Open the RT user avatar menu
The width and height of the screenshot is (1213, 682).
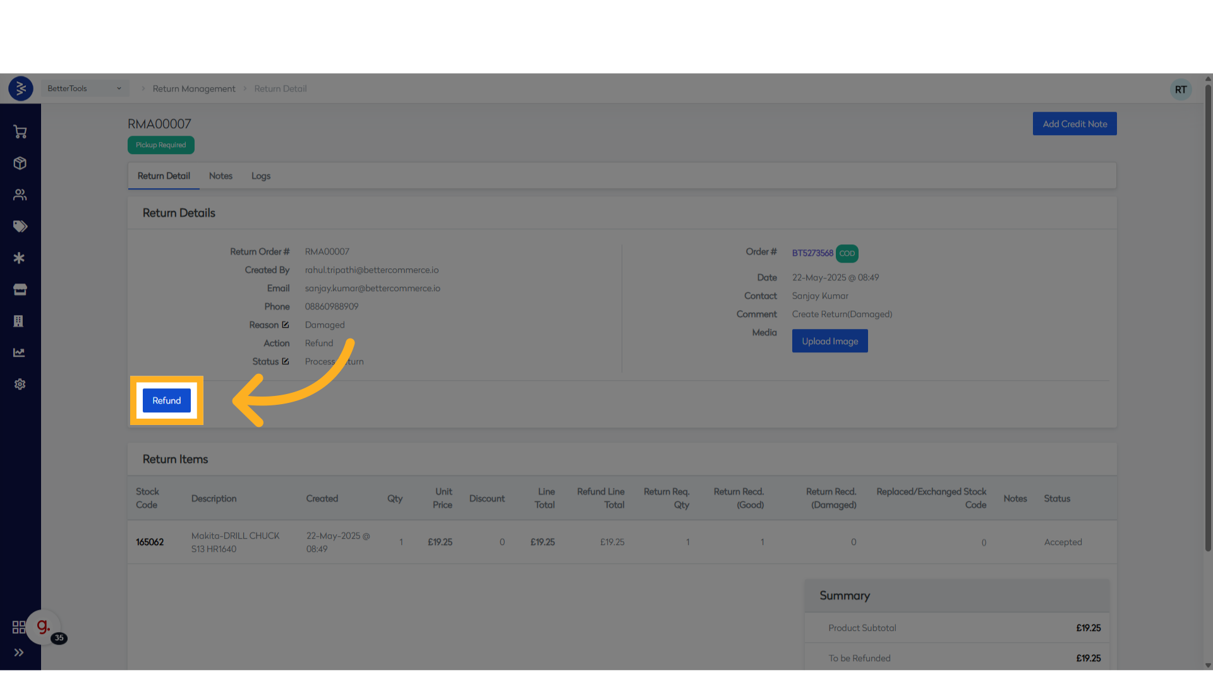(1180, 90)
